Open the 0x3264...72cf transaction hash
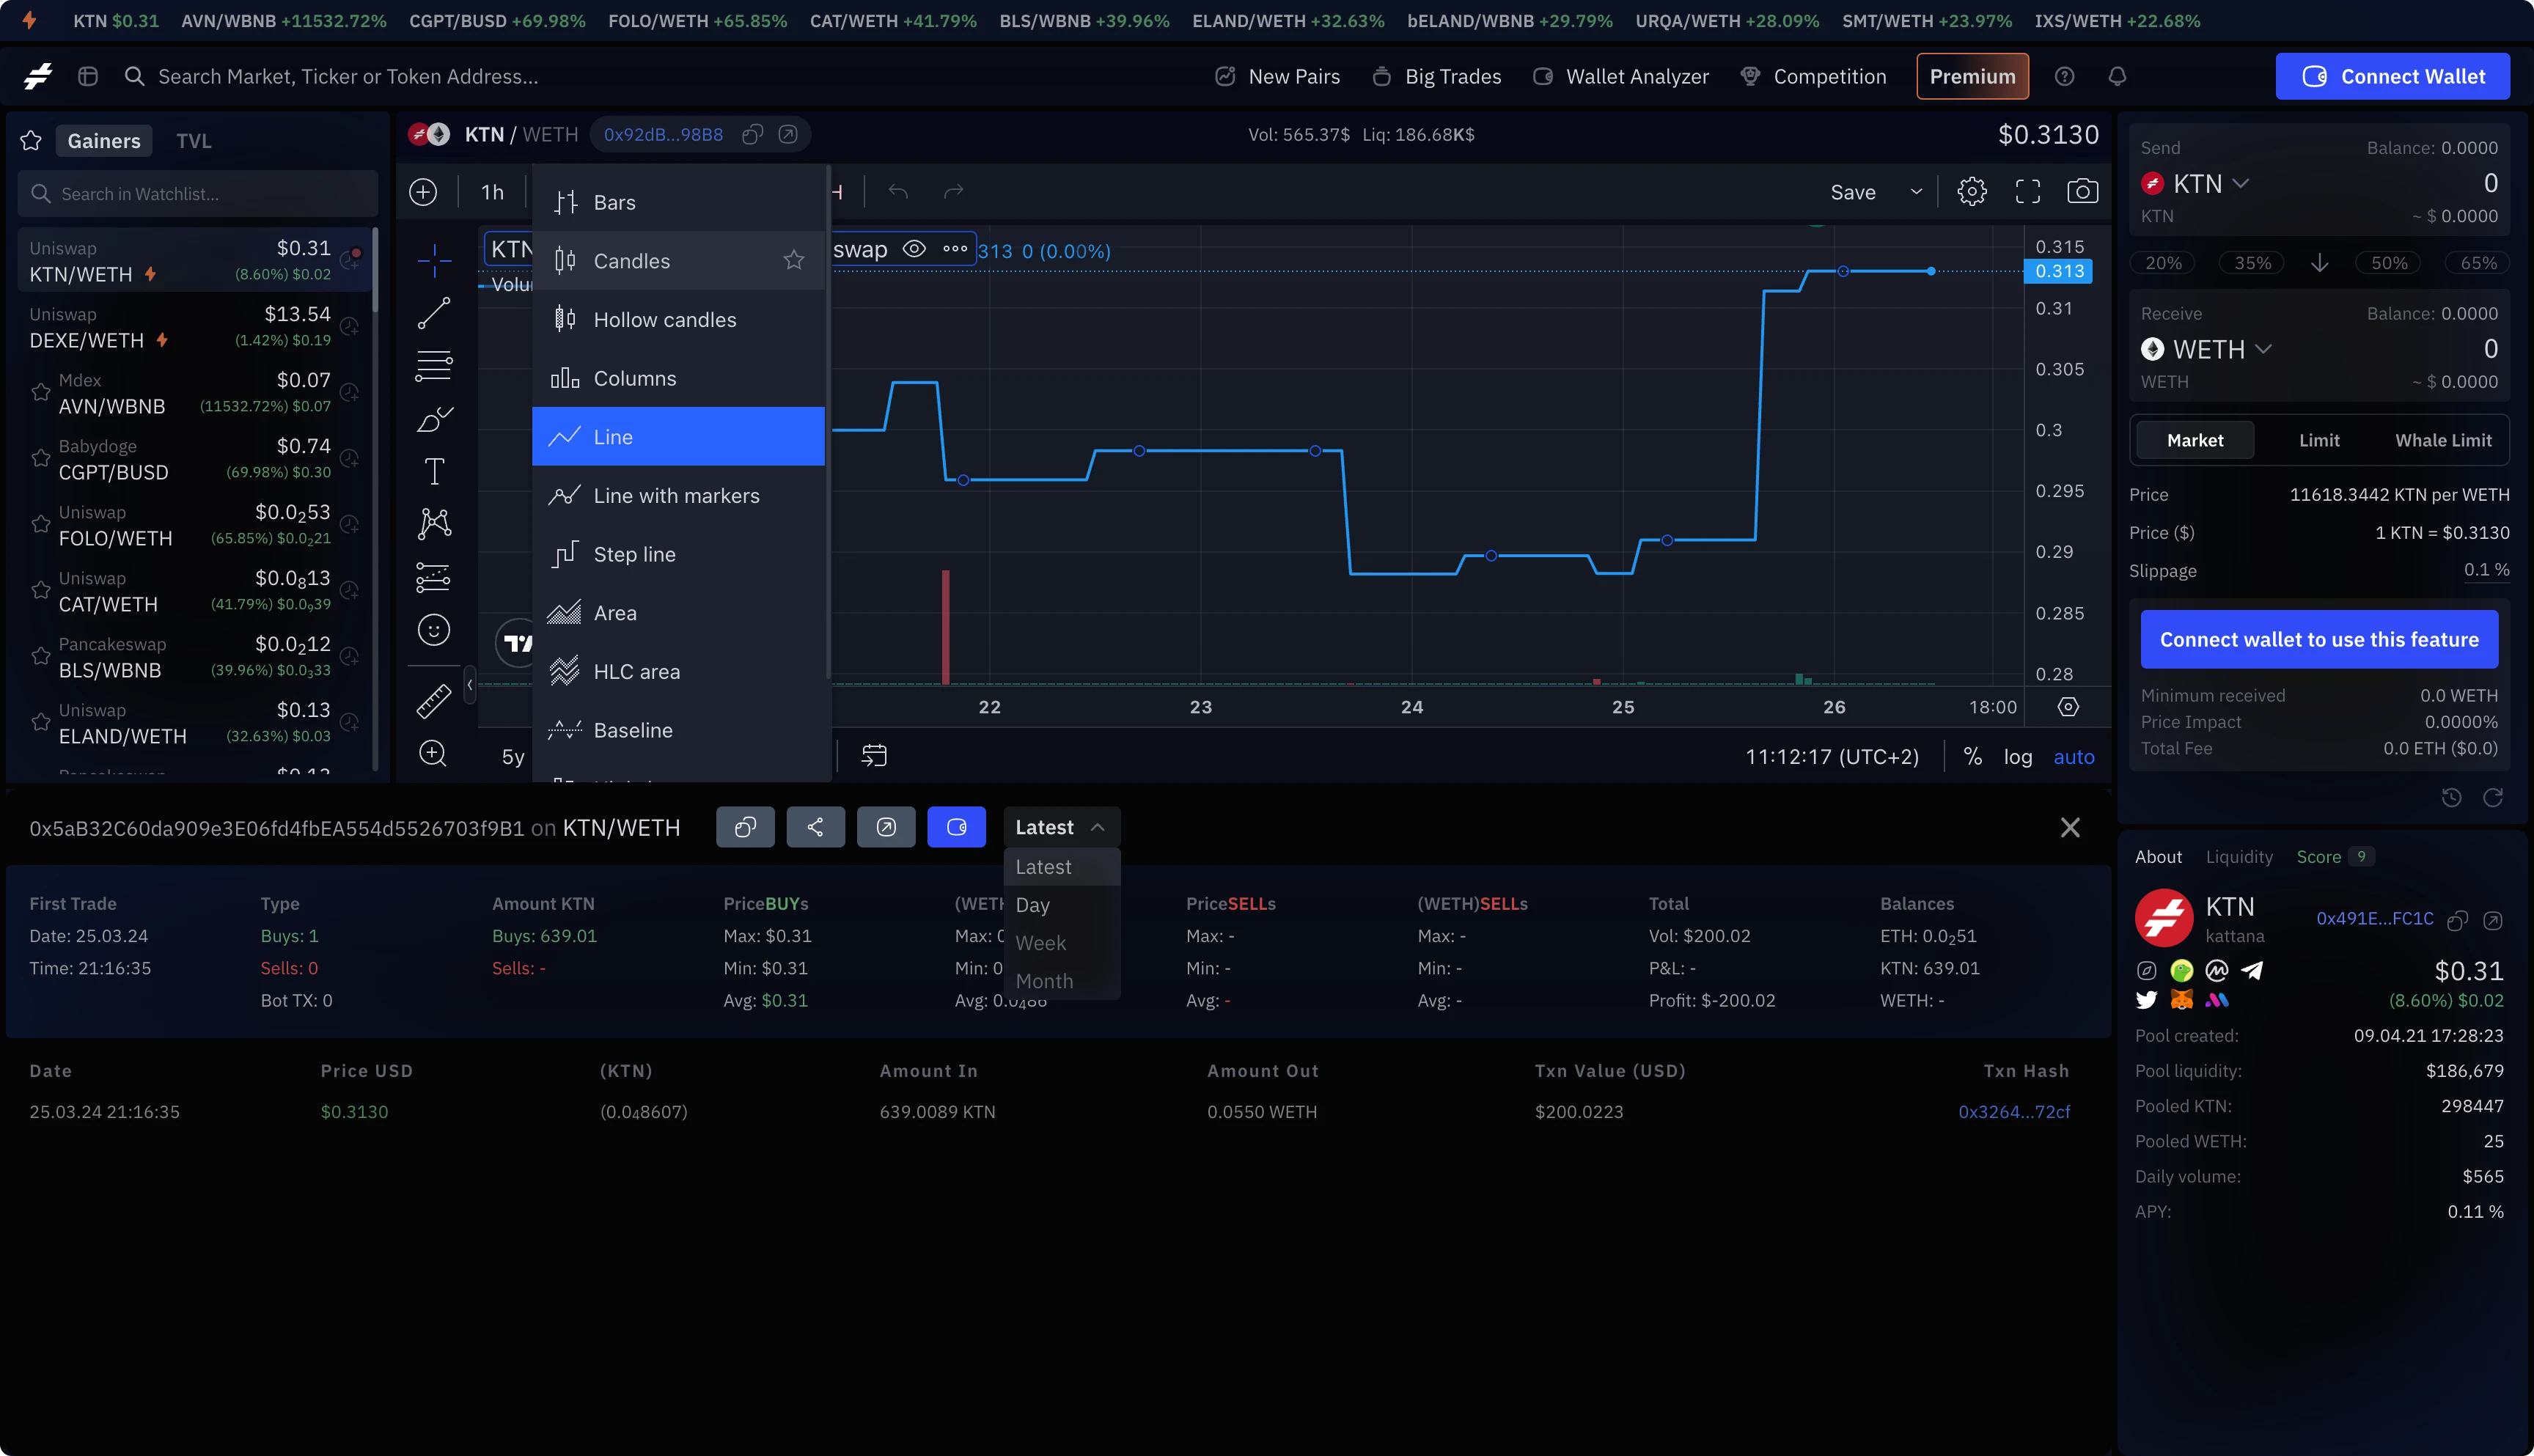Screen dimensions: 2534x1456 [2014, 1112]
